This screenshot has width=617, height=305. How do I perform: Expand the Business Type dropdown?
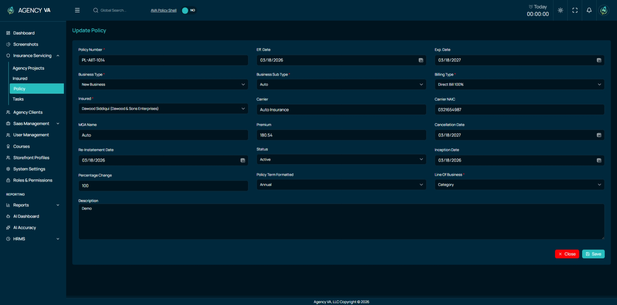pos(163,84)
